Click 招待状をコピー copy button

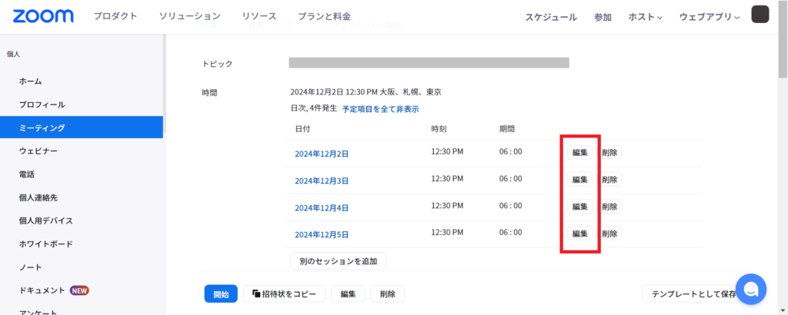click(x=284, y=294)
